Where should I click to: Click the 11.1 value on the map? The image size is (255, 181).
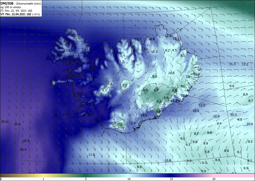pyautogui.click(x=76, y=38)
